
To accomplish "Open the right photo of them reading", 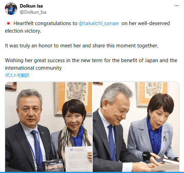I will (x=136, y=127).
